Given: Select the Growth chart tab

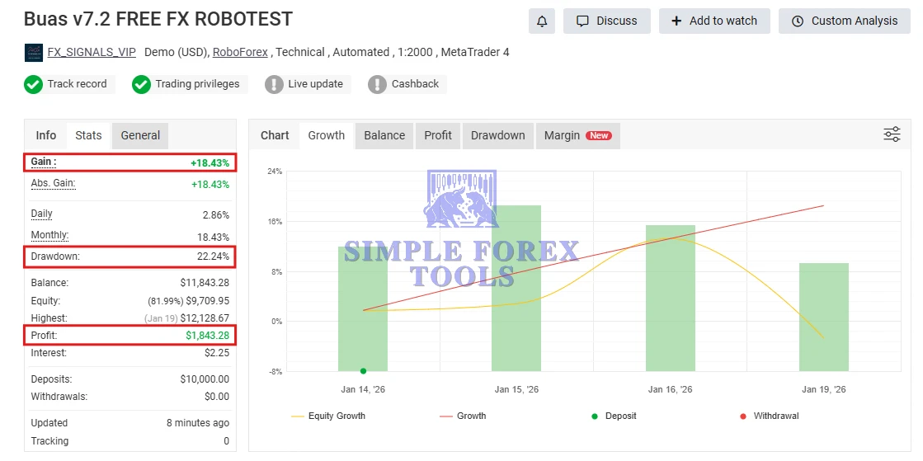Looking at the screenshot, I should click(326, 135).
